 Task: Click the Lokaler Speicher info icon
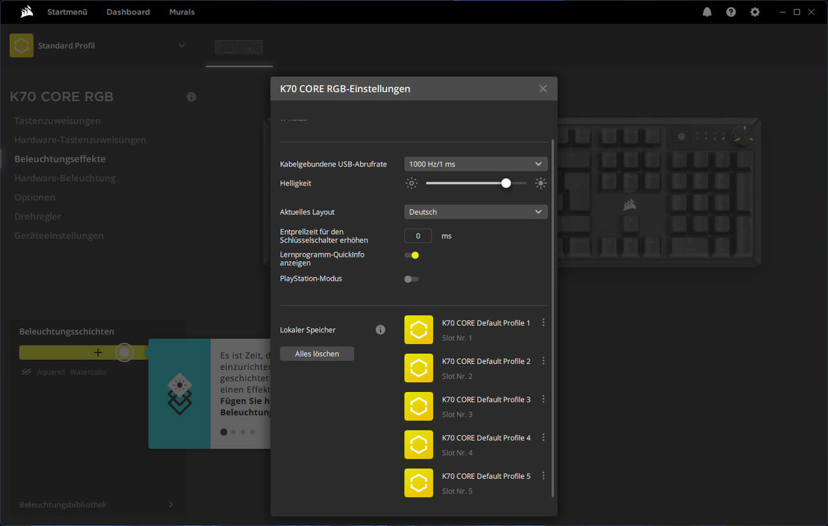380,330
